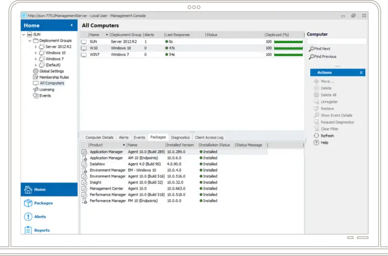Screen dimensions: 388x256
Task: Click the Computer search input field
Action: coord(336,41)
